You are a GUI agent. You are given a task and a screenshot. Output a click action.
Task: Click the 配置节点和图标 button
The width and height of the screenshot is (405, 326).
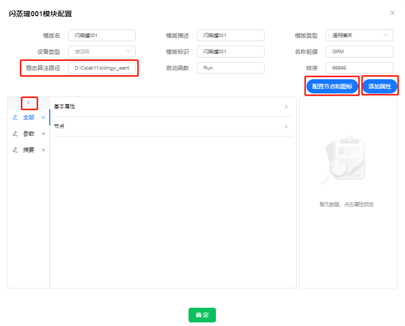coord(332,86)
